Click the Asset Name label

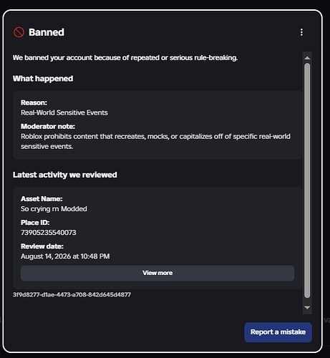pyautogui.click(x=42, y=199)
